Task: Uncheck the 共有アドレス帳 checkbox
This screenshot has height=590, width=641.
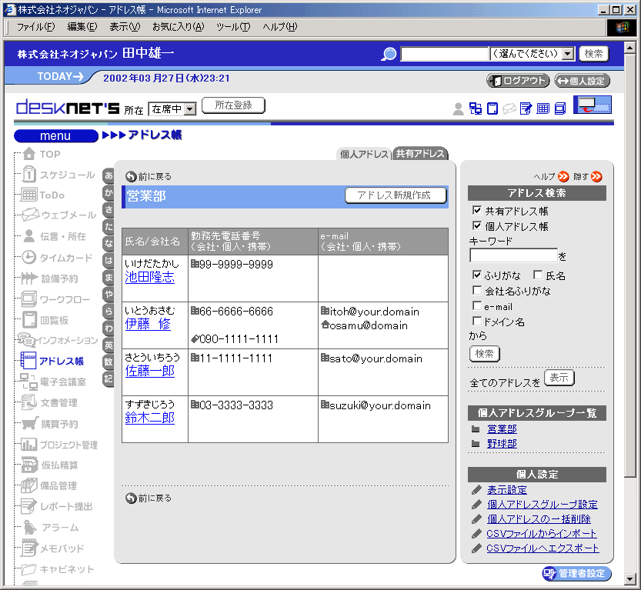Action: [x=477, y=211]
